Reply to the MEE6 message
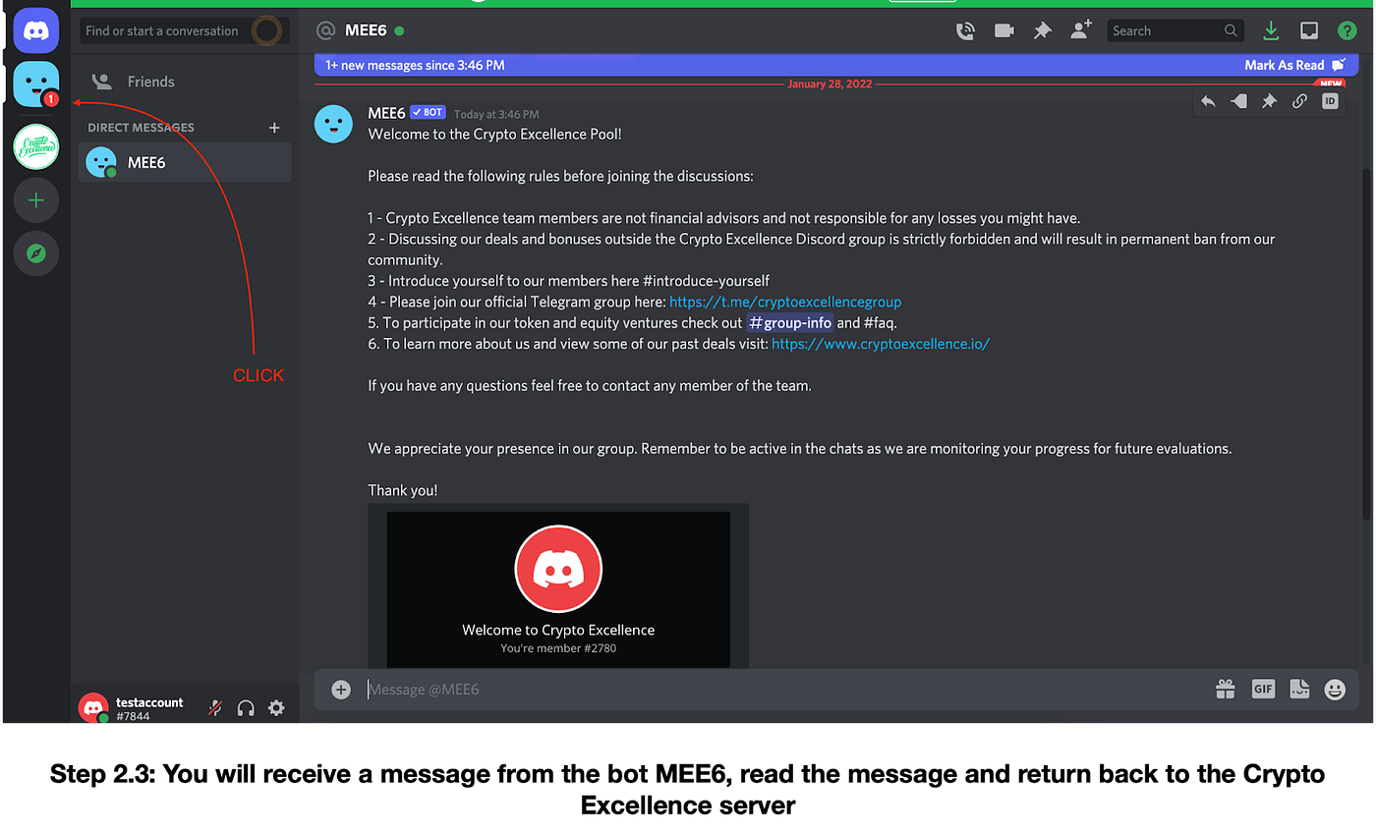Image resolution: width=1376 pixels, height=833 pixels. click(x=1208, y=101)
